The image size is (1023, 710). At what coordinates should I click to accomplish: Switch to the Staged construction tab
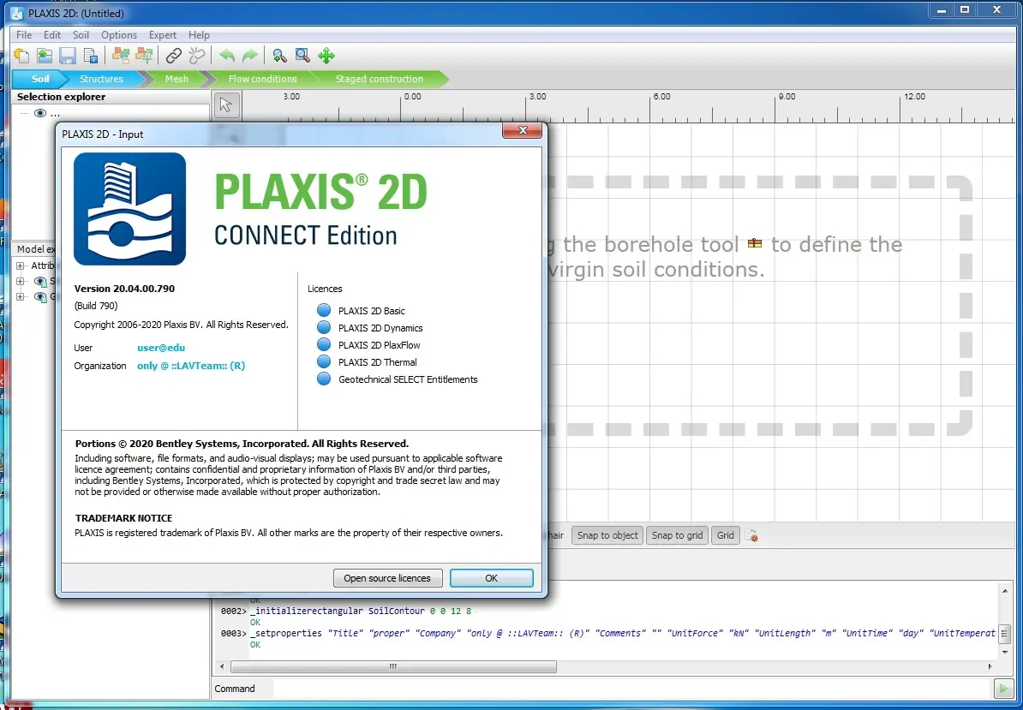point(379,79)
